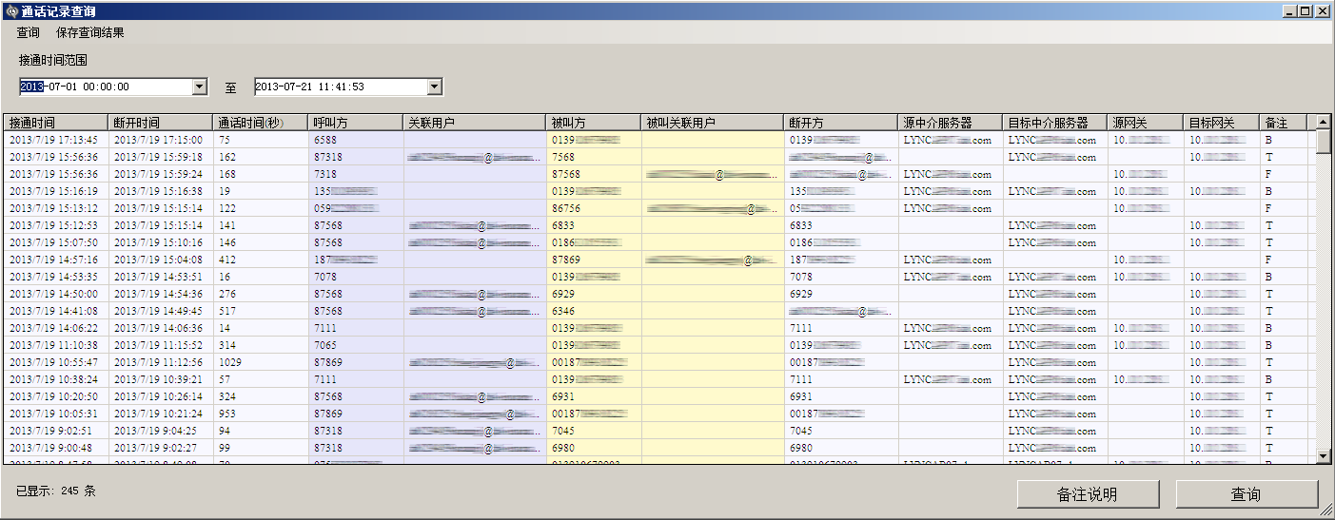
Task: Open the 查询 menu
Action: click(x=28, y=32)
